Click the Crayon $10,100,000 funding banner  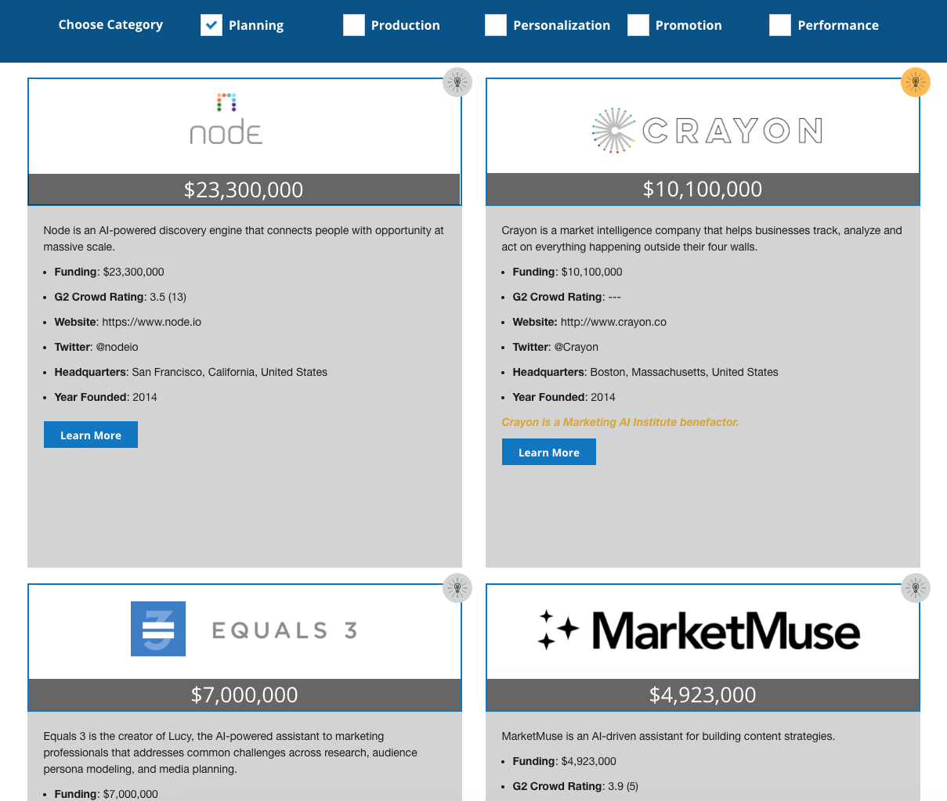click(703, 189)
